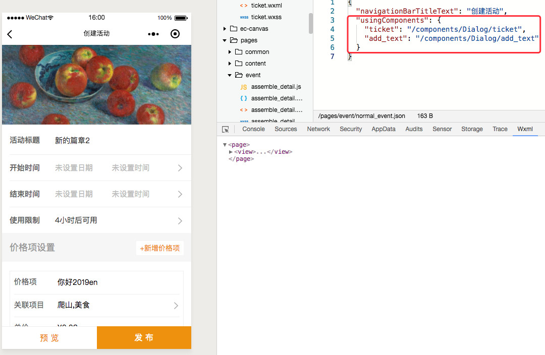Open the 结束时间 picker chevron
The image size is (545, 355).
tap(180, 194)
